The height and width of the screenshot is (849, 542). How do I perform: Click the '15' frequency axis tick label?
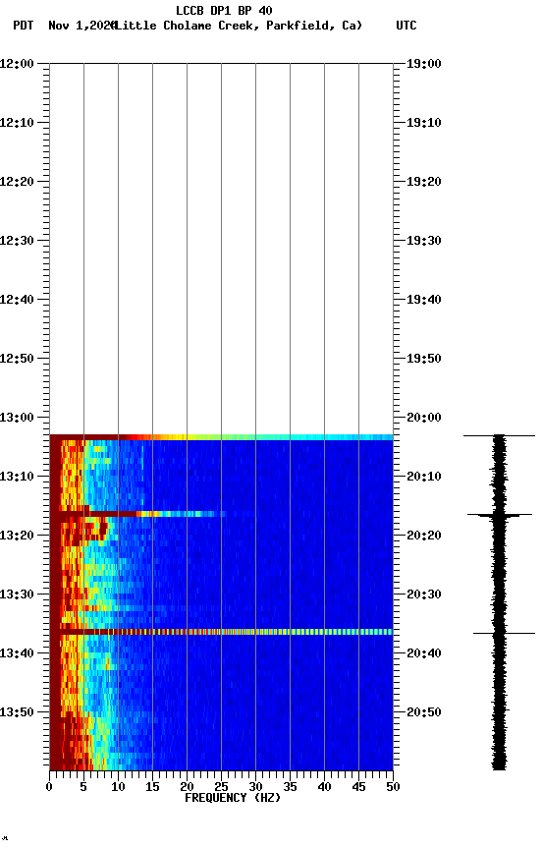(x=152, y=787)
